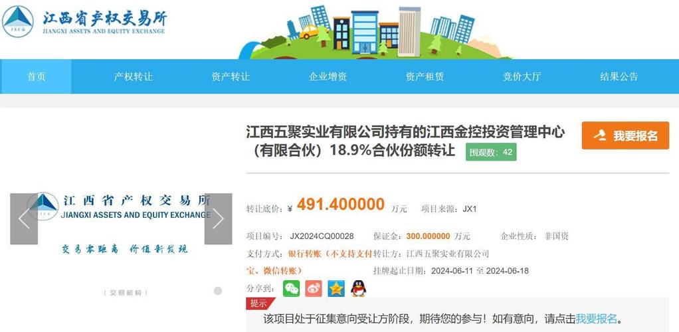Show next slide with right arrow
The width and height of the screenshot is (679, 332).
click(218, 219)
